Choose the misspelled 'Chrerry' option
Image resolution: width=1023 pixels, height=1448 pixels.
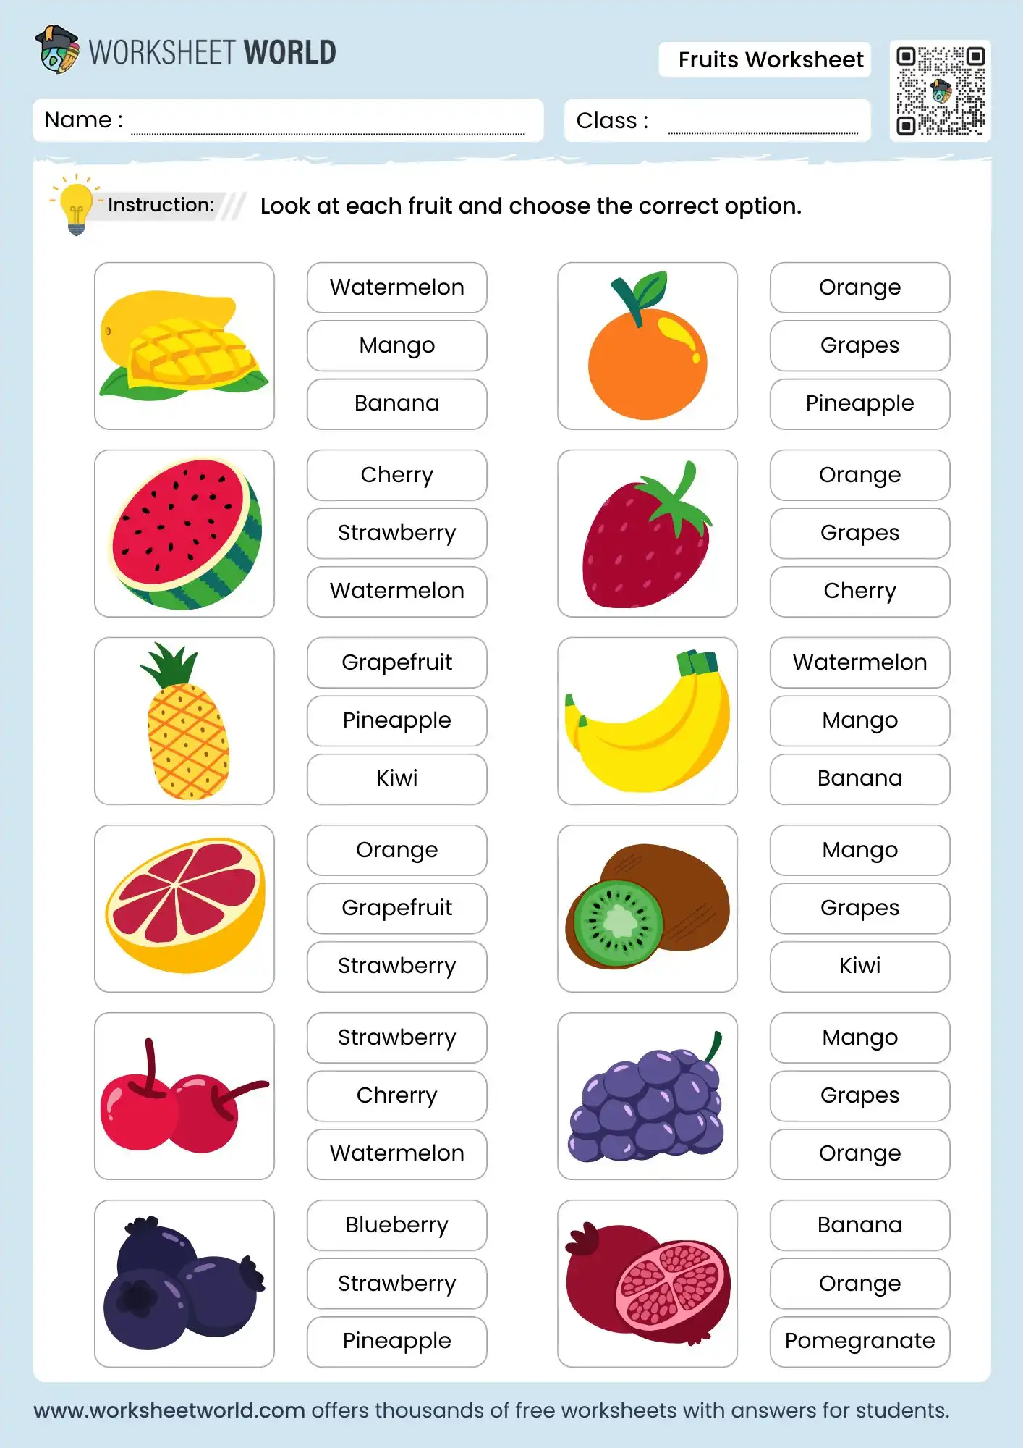click(x=396, y=1095)
